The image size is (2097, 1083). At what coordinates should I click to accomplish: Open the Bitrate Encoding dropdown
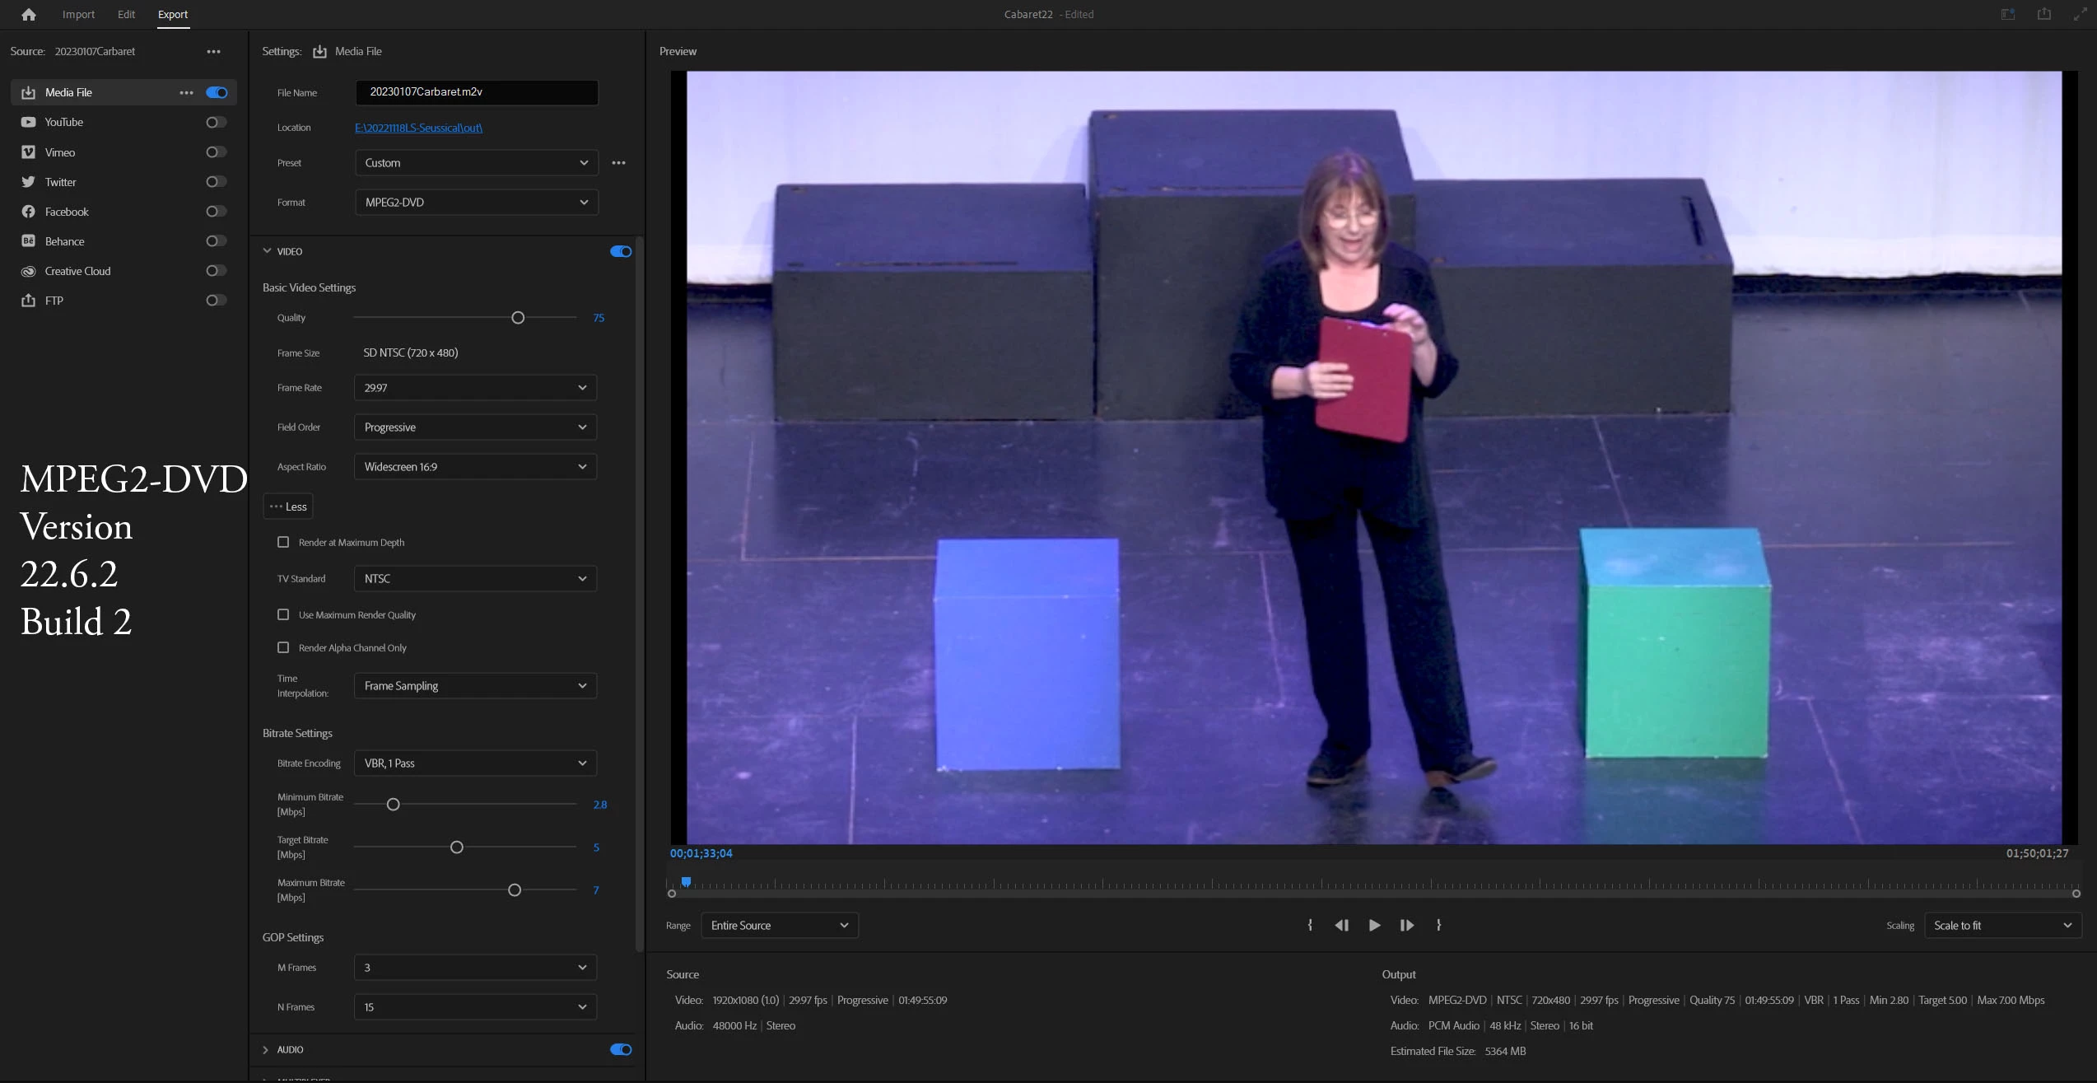pos(475,763)
